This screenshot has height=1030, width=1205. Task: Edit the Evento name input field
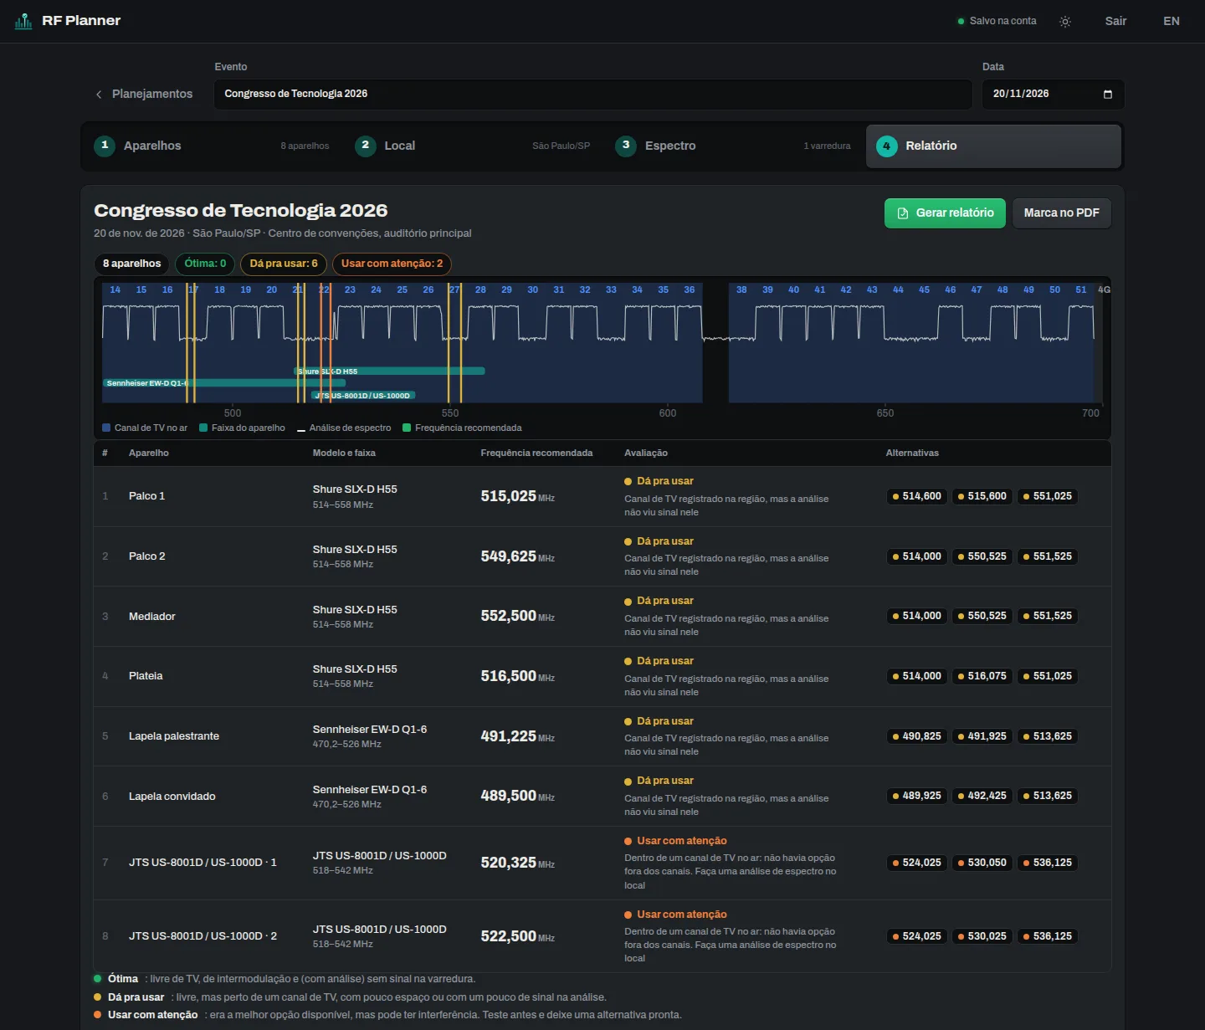pos(593,95)
